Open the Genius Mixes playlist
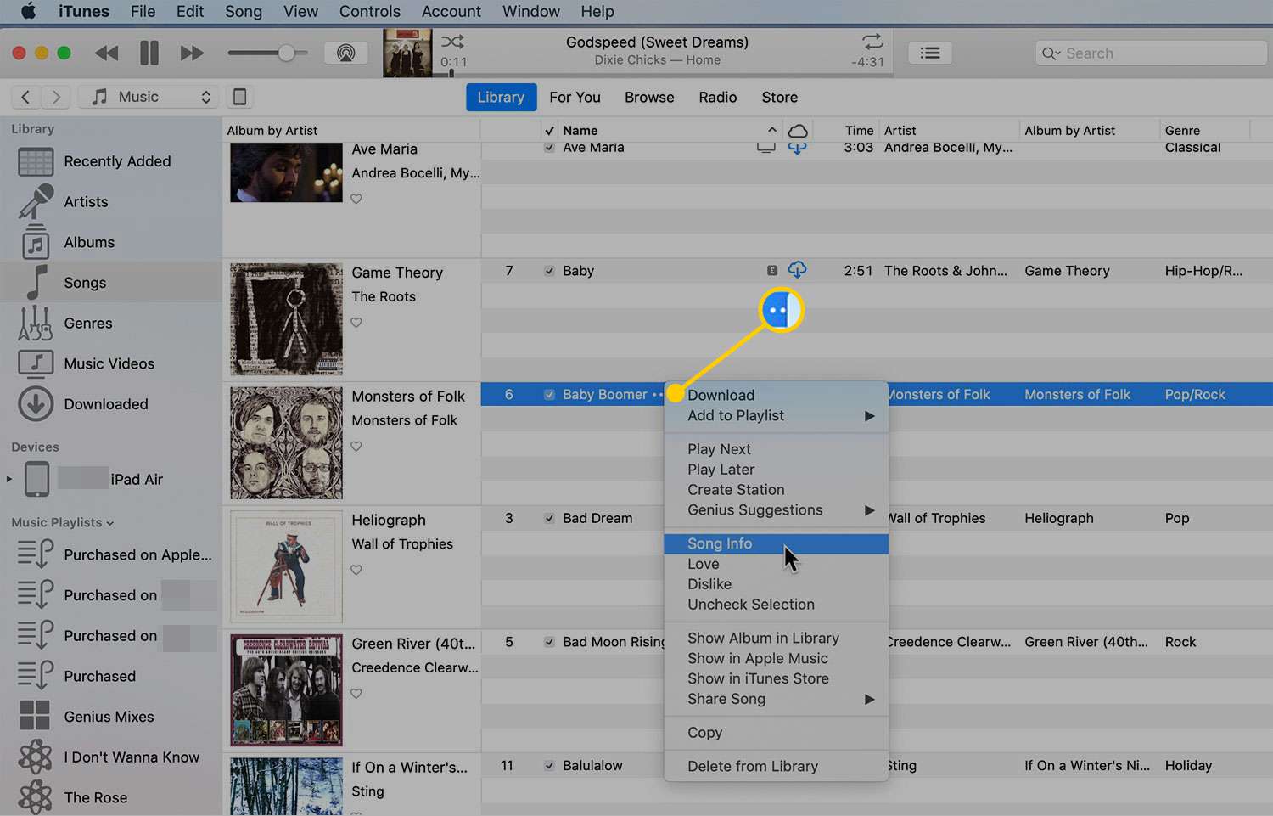1273x816 pixels. point(110,717)
